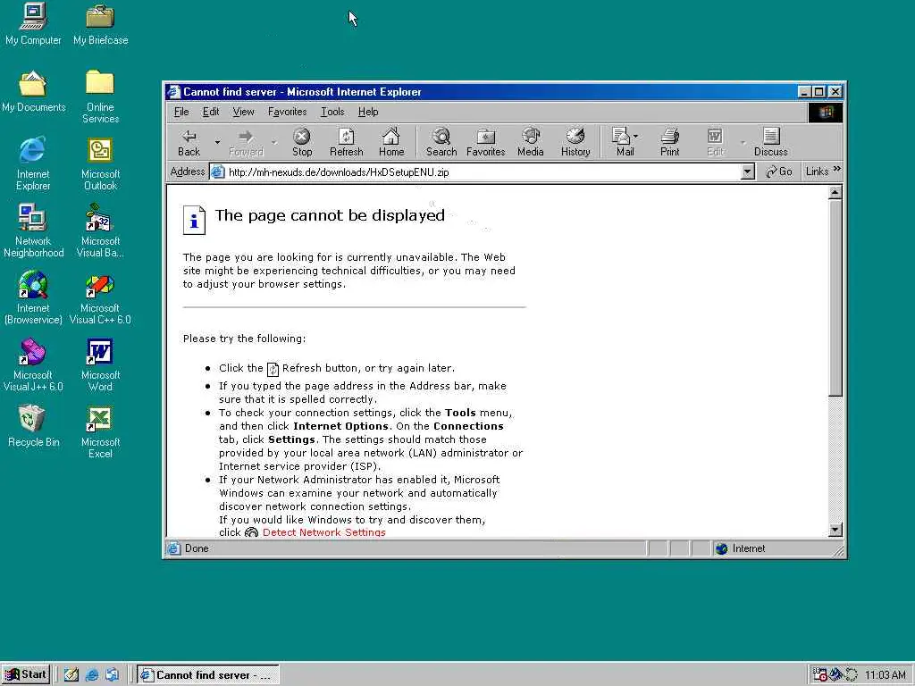Select the My Documents desktop folder
The image size is (915, 686).
click(33, 91)
